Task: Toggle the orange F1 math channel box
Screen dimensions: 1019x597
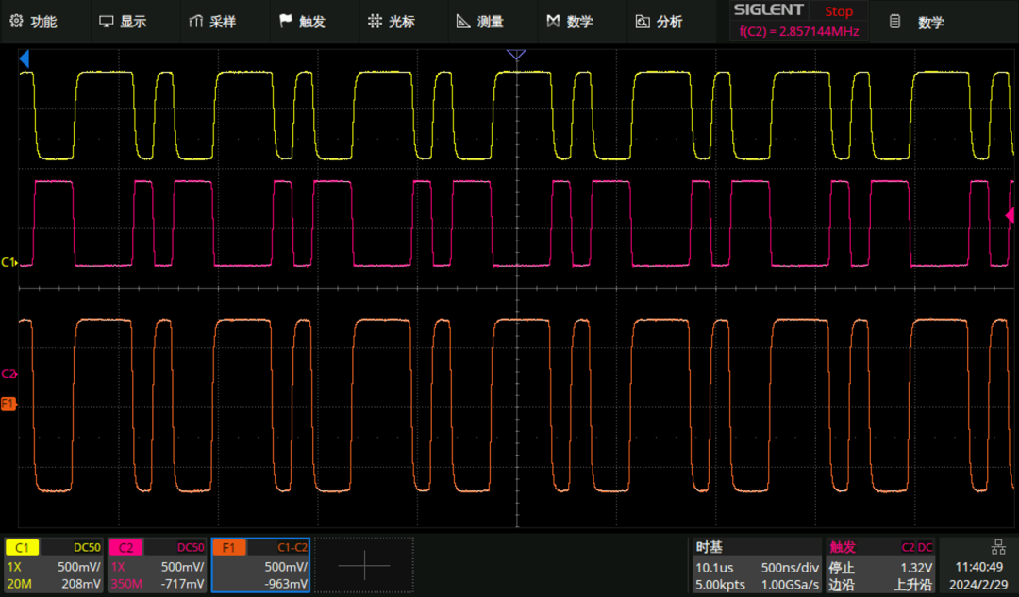Action: [x=260, y=565]
